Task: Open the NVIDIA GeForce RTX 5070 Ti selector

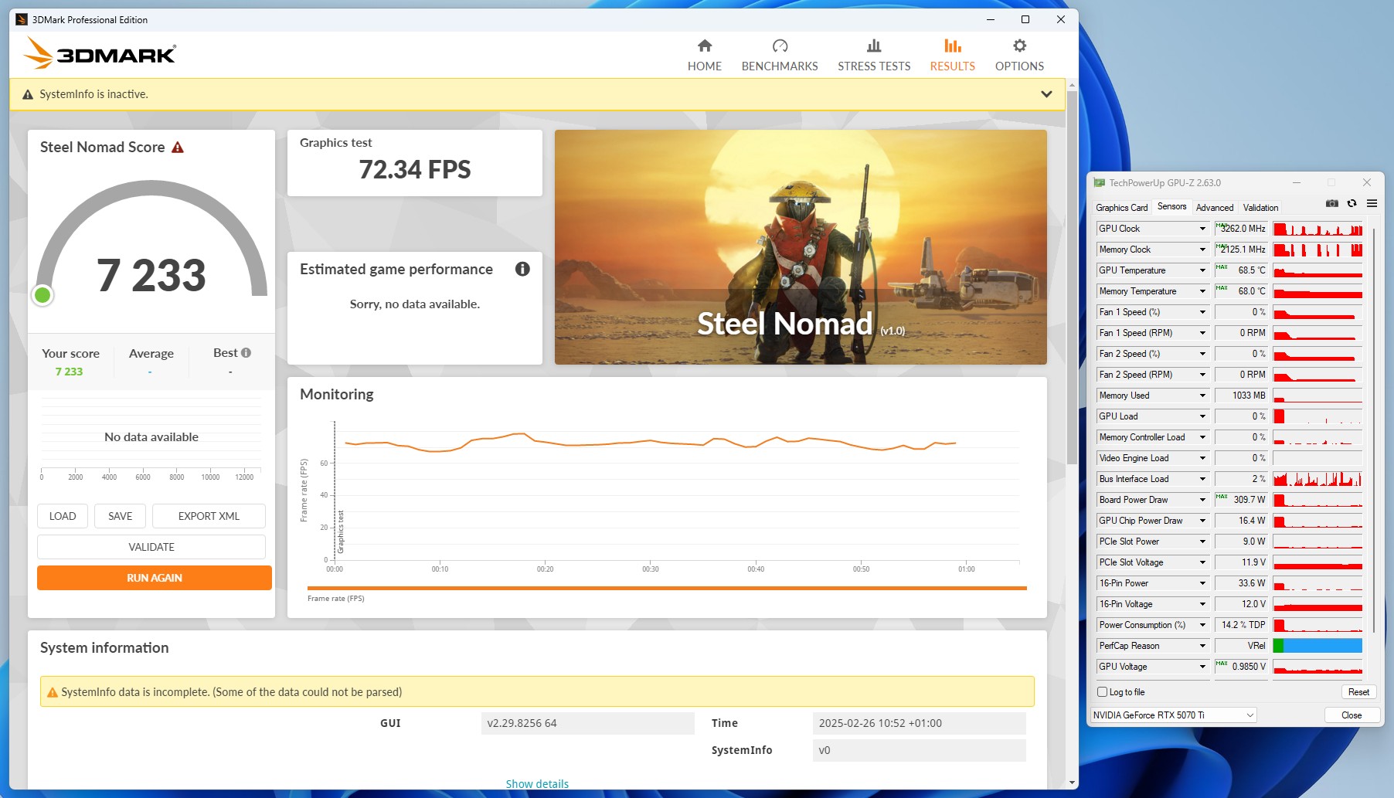Action: [1173, 715]
